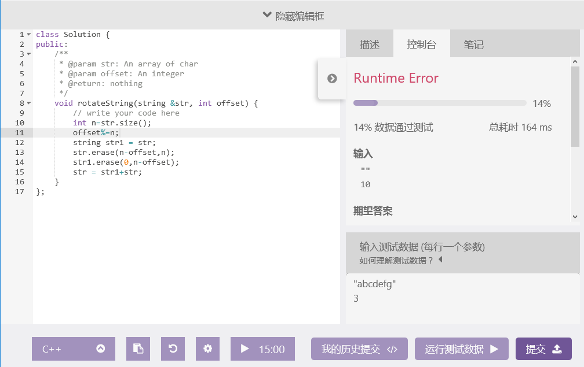Open editor settings gear icon
The height and width of the screenshot is (367, 584).
point(208,349)
